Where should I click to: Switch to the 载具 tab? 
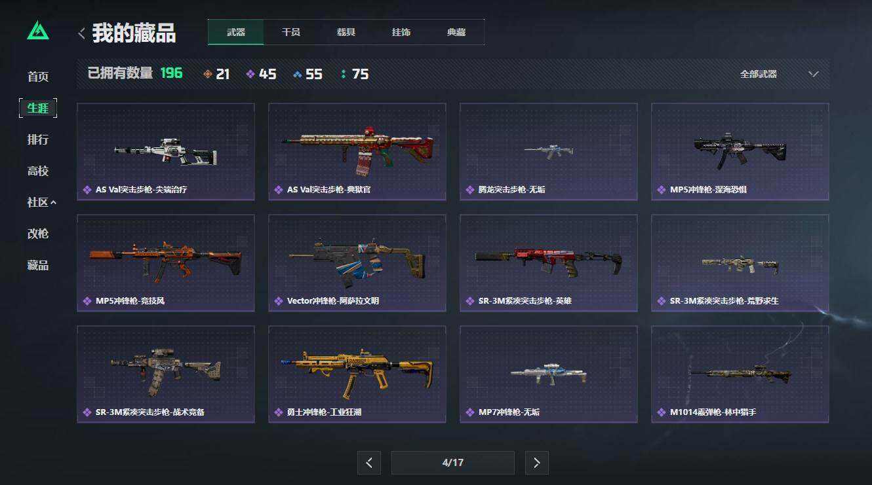pyautogui.click(x=346, y=32)
